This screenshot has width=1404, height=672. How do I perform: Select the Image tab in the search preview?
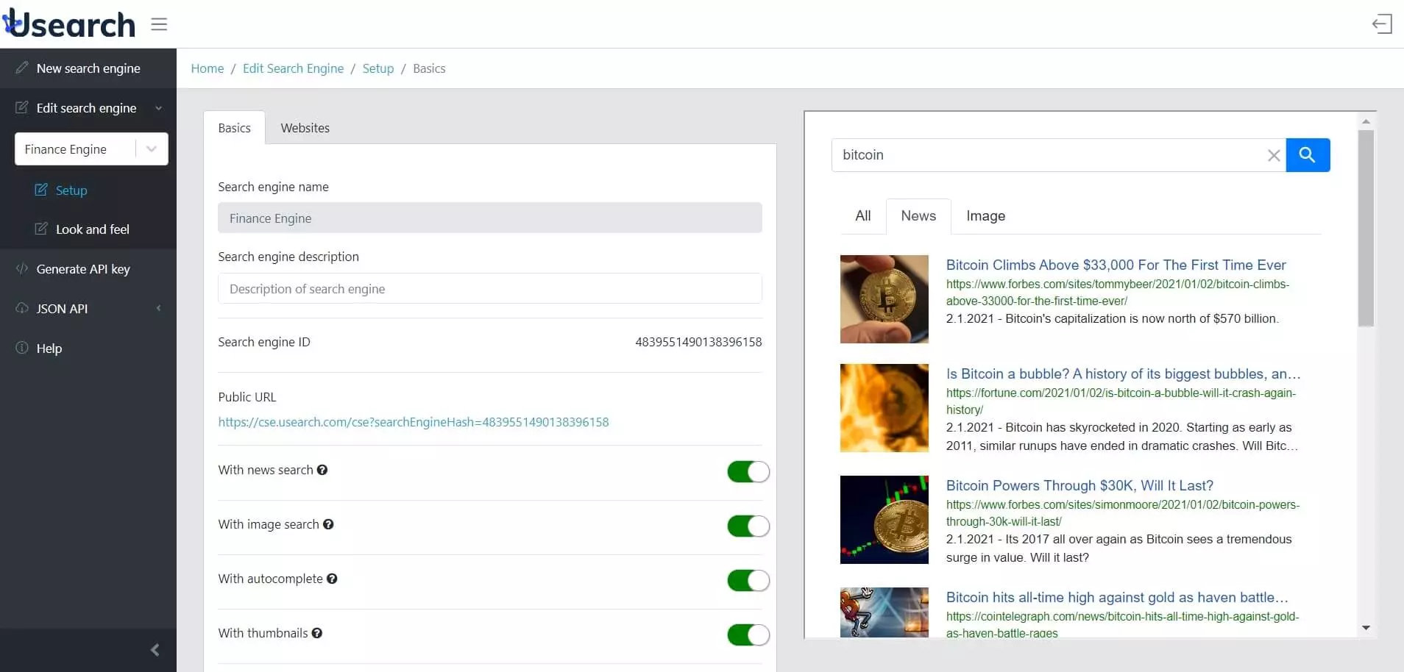[986, 215]
